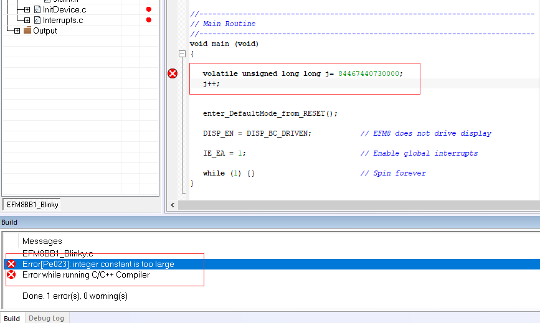Click the InitDevice.c file icon
The image size is (540, 323).
coord(37,10)
